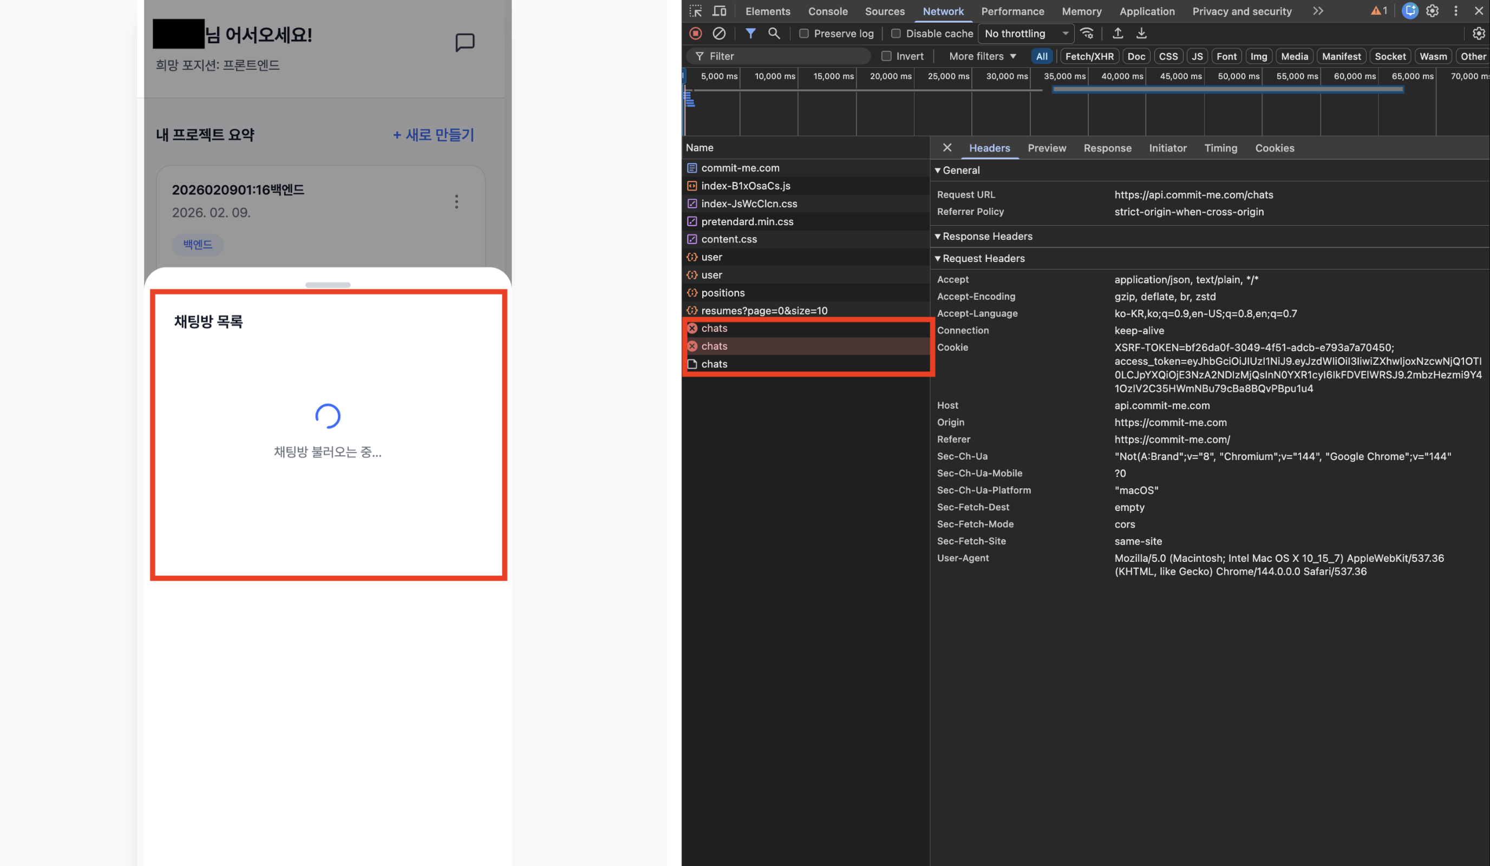Clear the network log
The width and height of the screenshot is (1490, 866).
click(x=719, y=34)
